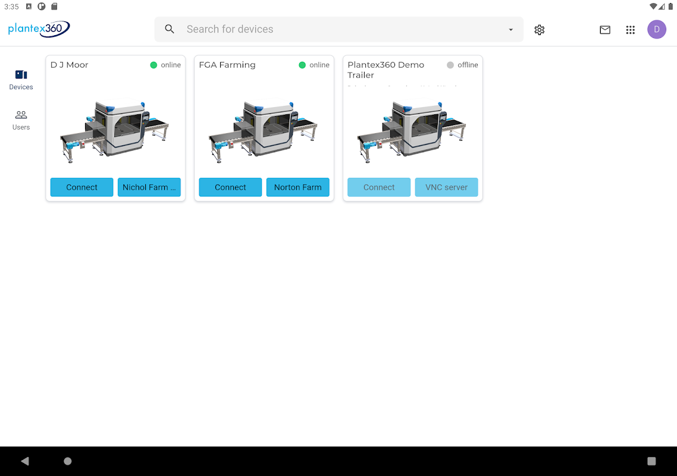This screenshot has height=476, width=677.
Task: Select Devices in the sidebar
Action: coord(21,80)
